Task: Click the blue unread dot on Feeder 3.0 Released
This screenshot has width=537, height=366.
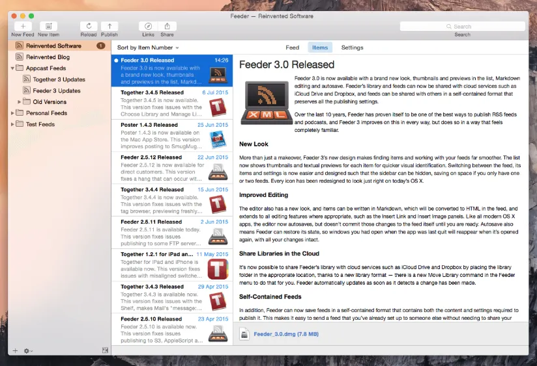Action: point(116,60)
